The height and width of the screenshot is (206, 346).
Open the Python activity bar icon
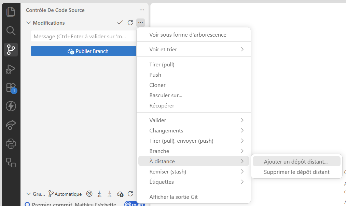click(x=11, y=144)
